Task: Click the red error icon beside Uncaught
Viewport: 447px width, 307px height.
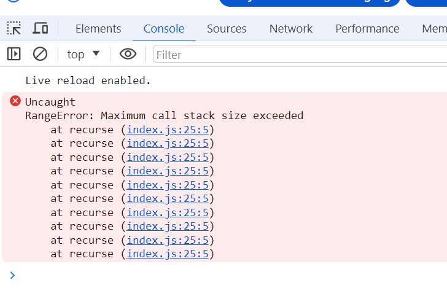Action: coord(15,101)
